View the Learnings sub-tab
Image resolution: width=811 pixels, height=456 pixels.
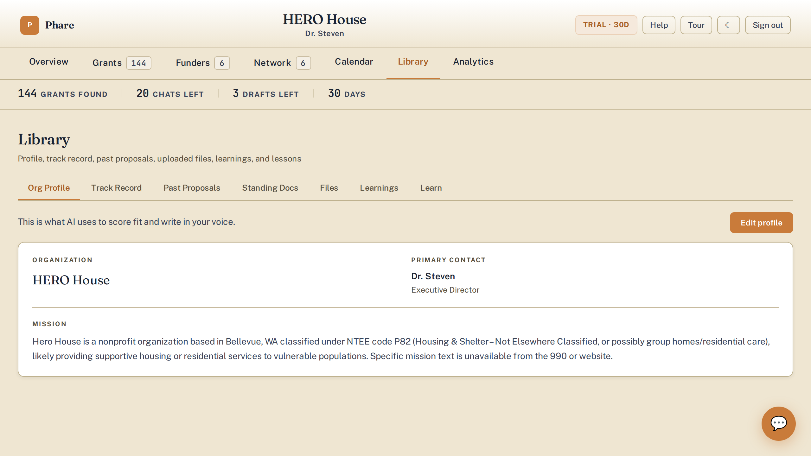click(379, 188)
